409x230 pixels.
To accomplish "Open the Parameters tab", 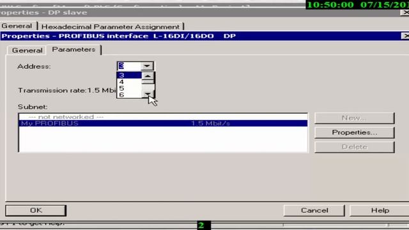I will (x=74, y=50).
